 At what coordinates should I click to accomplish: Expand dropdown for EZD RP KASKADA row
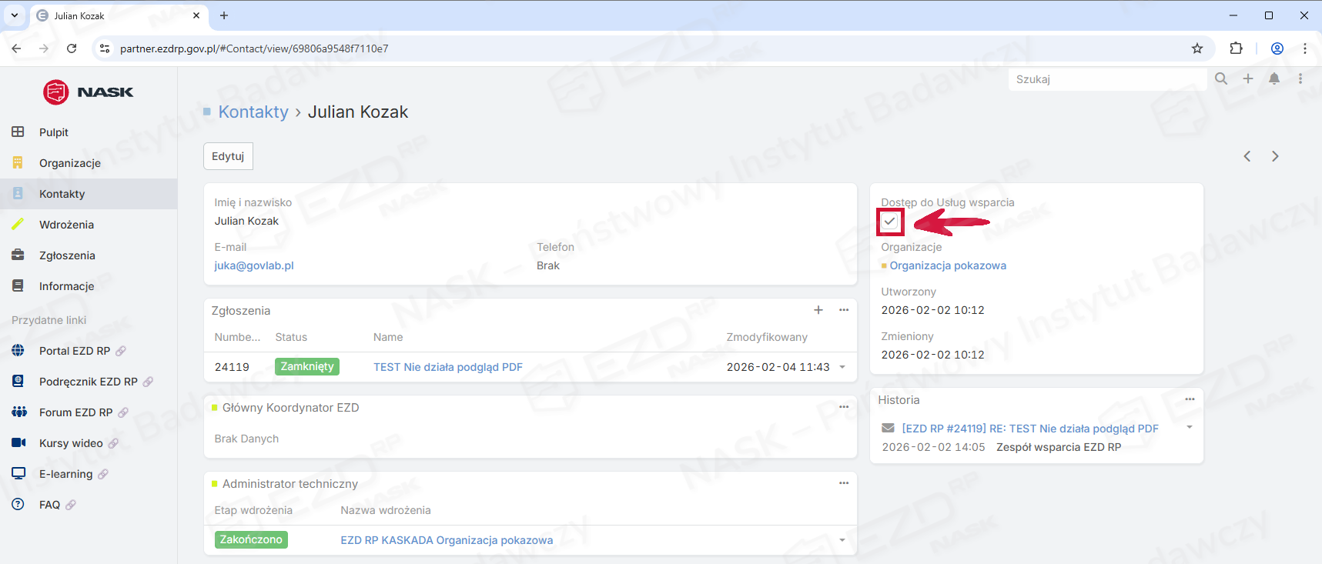(x=842, y=540)
